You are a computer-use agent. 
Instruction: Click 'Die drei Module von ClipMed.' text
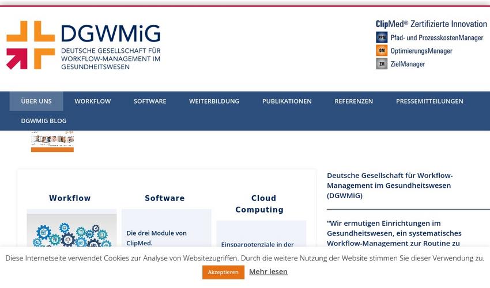(x=157, y=238)
